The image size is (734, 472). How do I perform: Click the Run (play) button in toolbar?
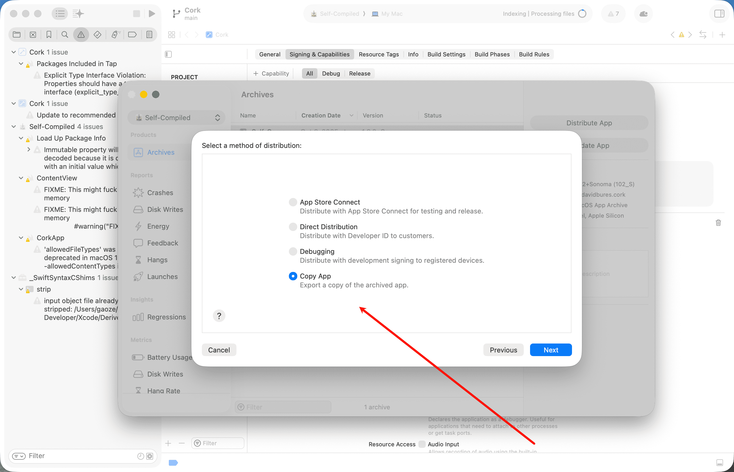152,13
